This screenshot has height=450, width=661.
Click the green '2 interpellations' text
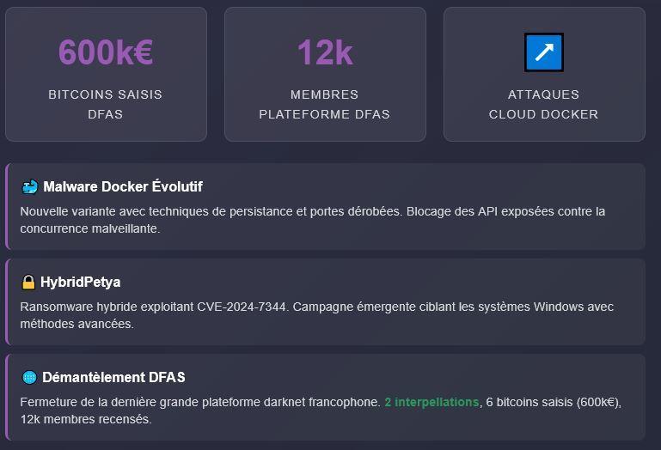(431, 403)
